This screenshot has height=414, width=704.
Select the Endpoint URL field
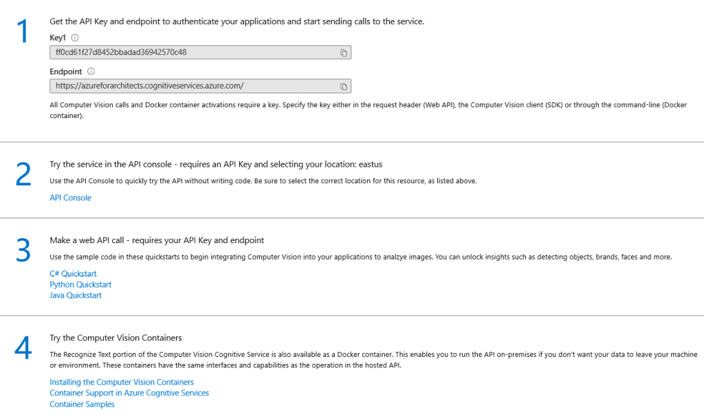192,87
